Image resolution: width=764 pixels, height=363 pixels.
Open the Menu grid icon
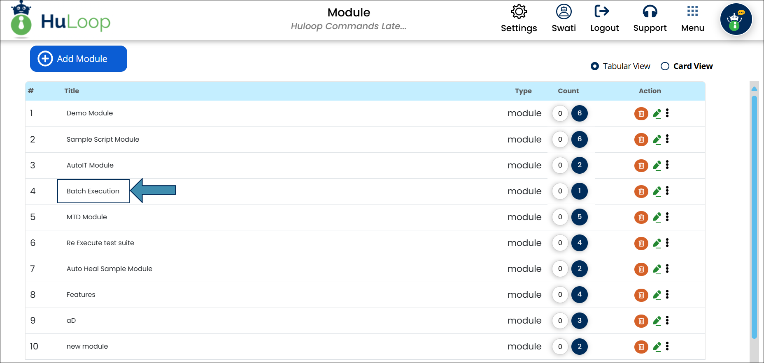pos(692,11)
